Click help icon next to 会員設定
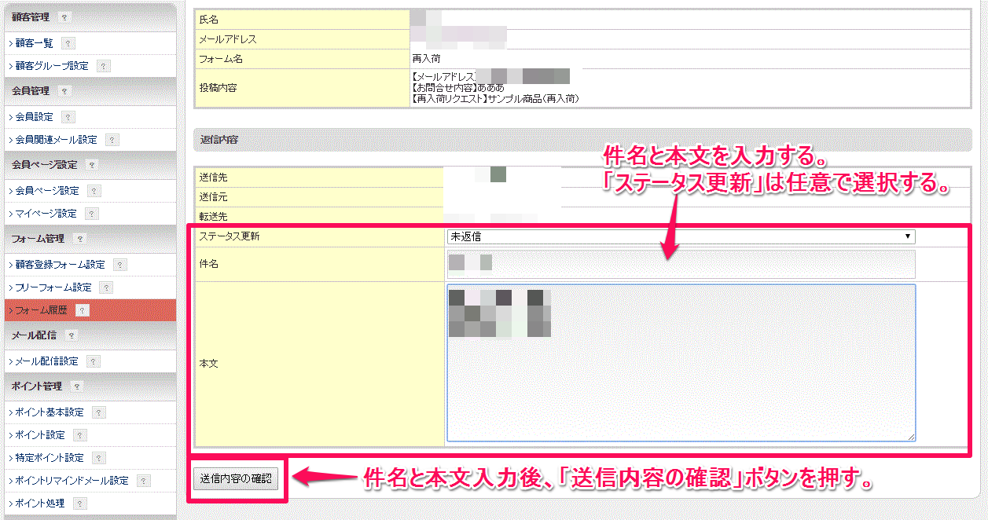This screenshot has height=520, width=988. tap(68, 117)
